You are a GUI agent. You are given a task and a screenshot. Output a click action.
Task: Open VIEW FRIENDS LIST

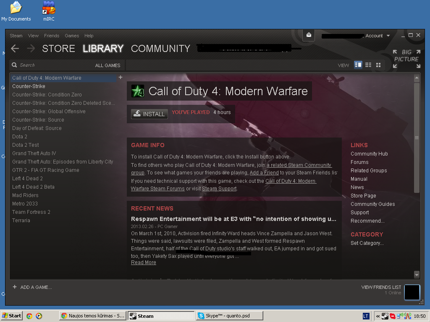381,287
